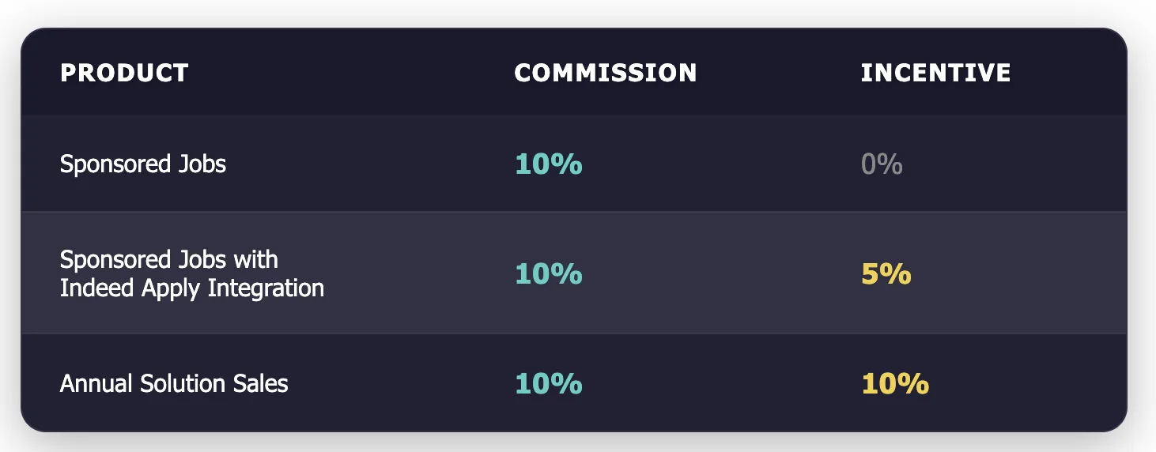Image resolution: width=1156 pixels, height=452 pixels.
Task: Click the COMMISSION column header
Action: 606,73
